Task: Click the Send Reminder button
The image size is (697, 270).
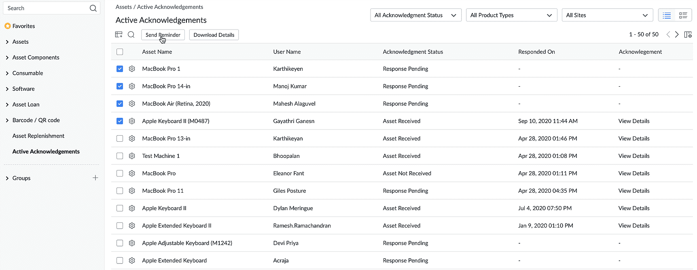Action: [163, 35]
